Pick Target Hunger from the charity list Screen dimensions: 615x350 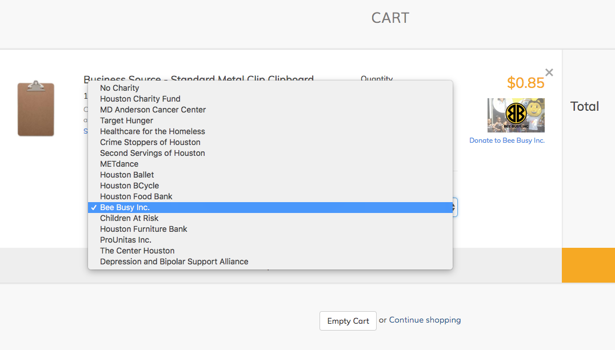click(x=270, y=120)
